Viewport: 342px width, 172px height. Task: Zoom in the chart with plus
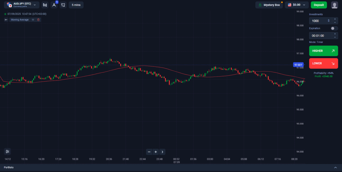[156, 152]
